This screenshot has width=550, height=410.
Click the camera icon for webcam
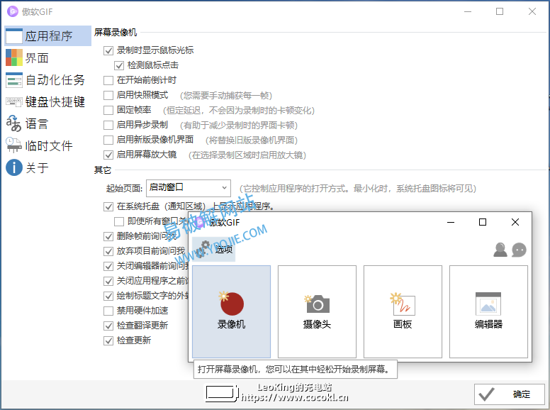(x=317, y=304)
